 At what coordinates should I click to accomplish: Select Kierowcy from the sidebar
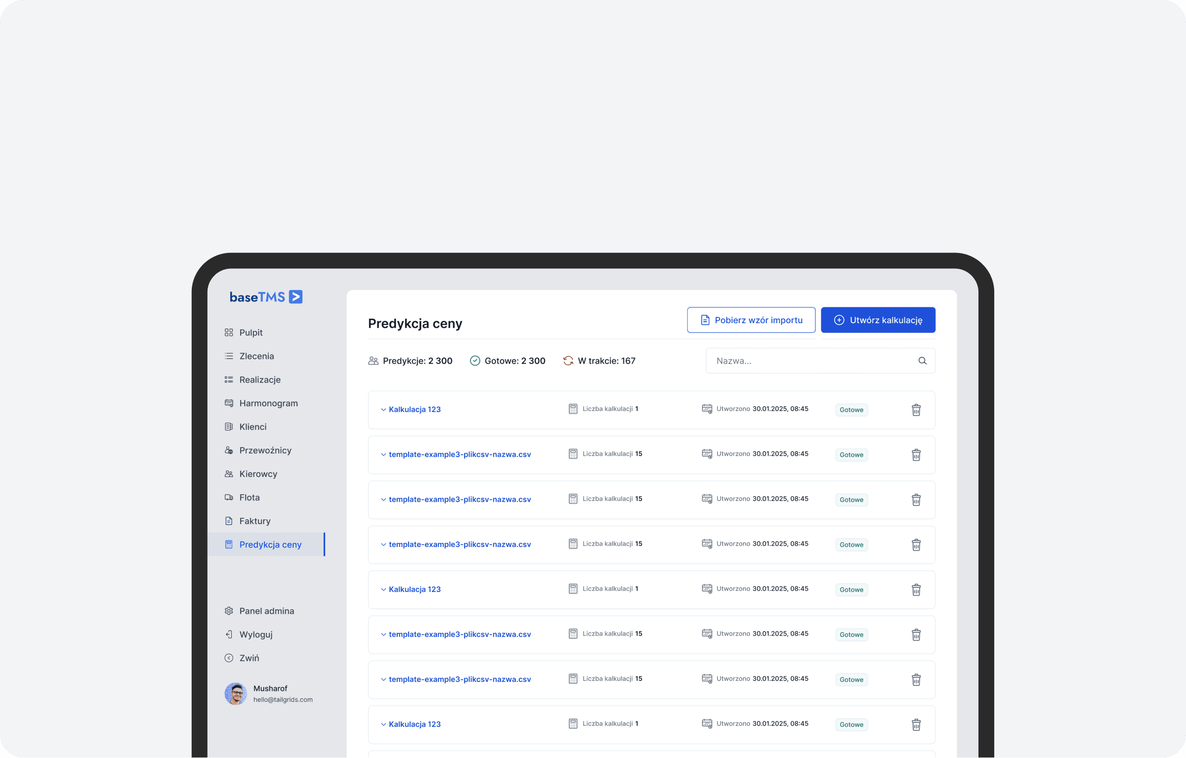258,474
